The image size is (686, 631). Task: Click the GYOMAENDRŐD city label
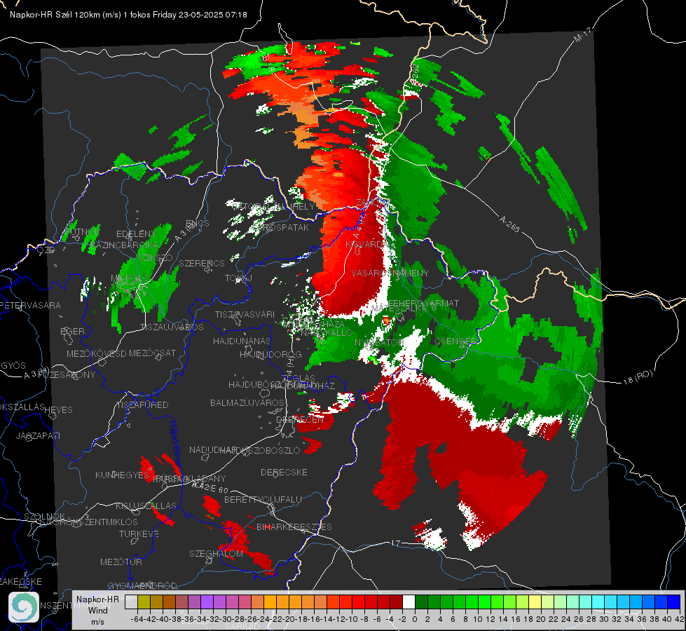(x=142, y=585)
